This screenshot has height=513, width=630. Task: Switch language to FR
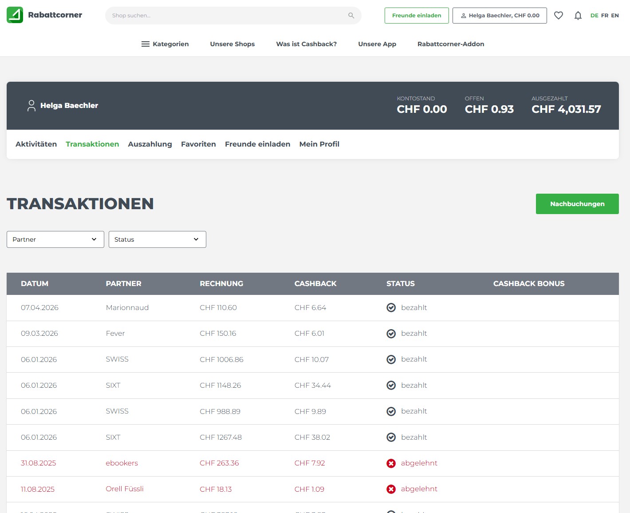605,16
